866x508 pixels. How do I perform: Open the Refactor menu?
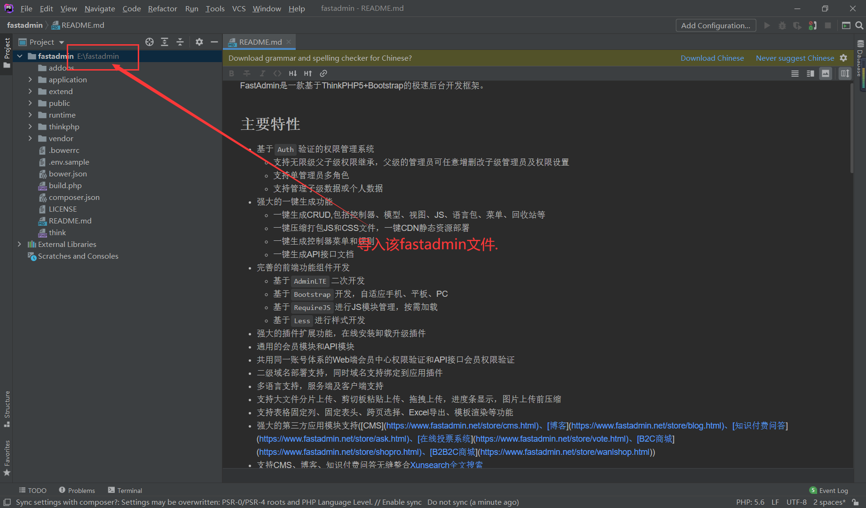coord(162,8)
